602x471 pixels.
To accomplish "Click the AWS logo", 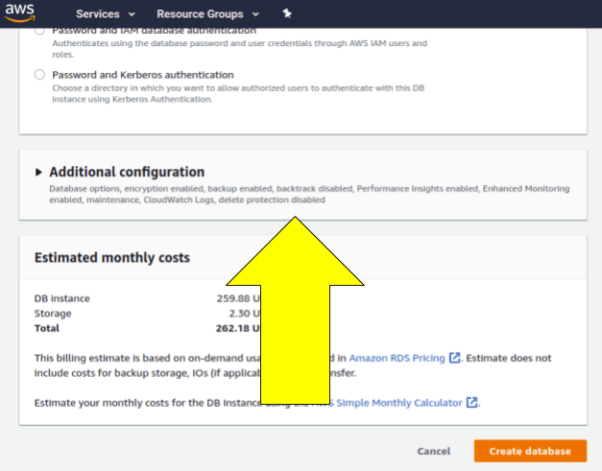I will click(21, 13).
